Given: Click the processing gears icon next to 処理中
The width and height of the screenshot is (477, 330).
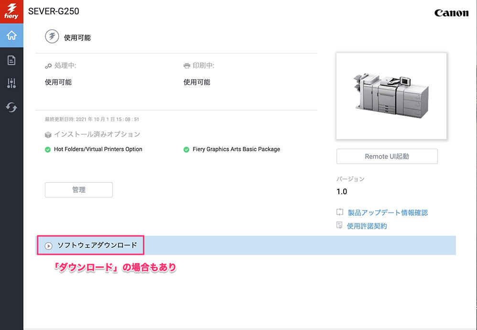Looking at the screenshot, I should coord(48,66).
